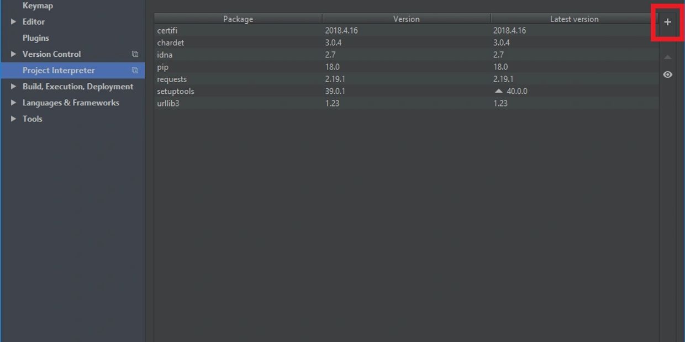Select the Project Interpreter settings item
The width and height of the screenshot is (685, 342).
tap(59, 71)
